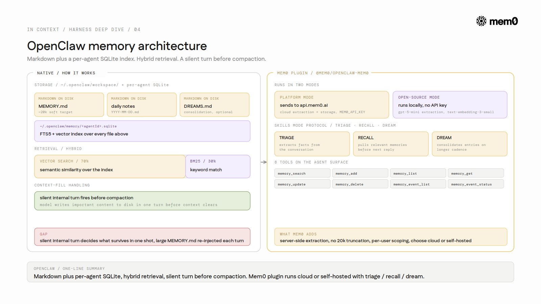Click the memory_search tool chip
541x304 pixels.
pos(302,173)
